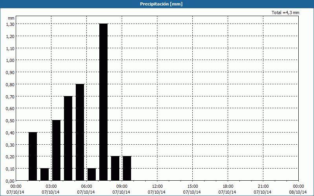The height and width of the screenshot is (196, 314).
Task: Click the mm unit label above axis
Action: click(11, 18)
